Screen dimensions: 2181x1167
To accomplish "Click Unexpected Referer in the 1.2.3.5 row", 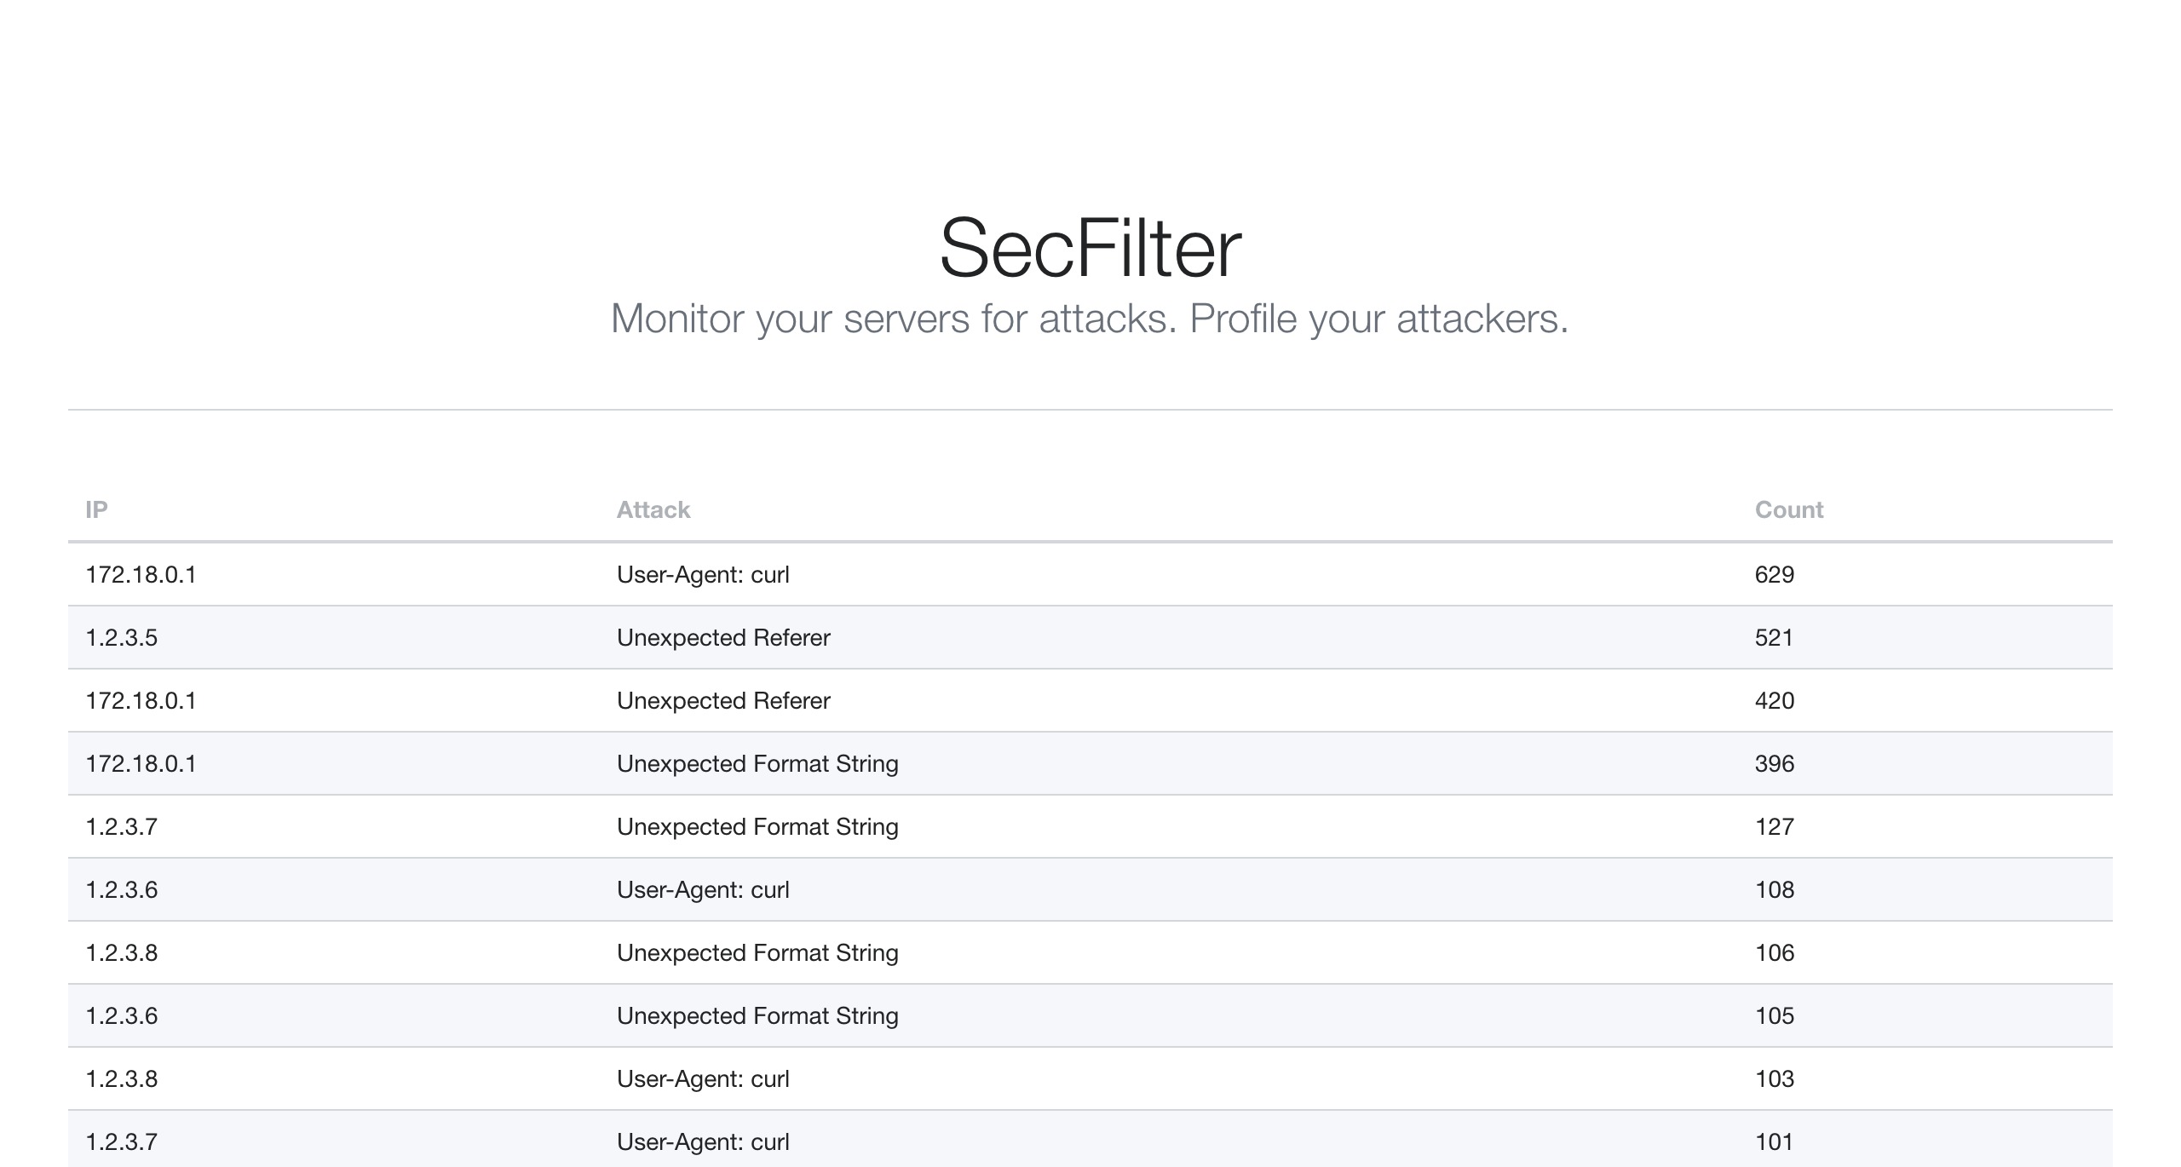I will pyautogui.click(x=723, y=638).
